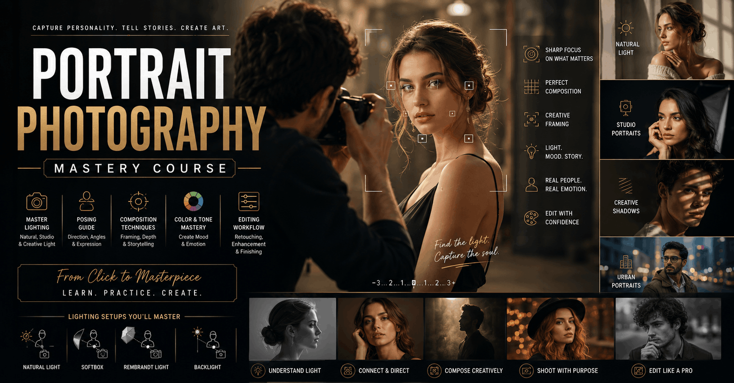Open the black-and-white profile photo above Understand Light

coord(293,328)
